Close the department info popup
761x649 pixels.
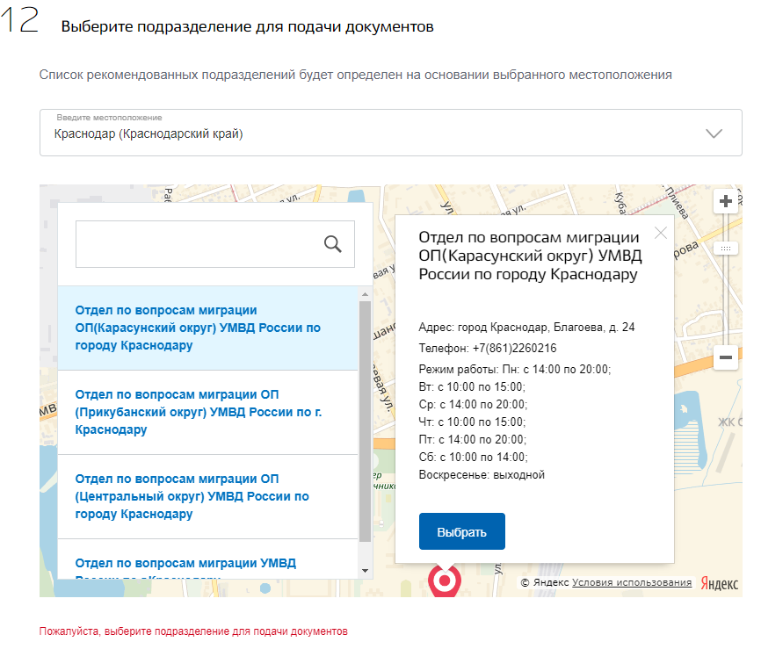pos(661,233)
